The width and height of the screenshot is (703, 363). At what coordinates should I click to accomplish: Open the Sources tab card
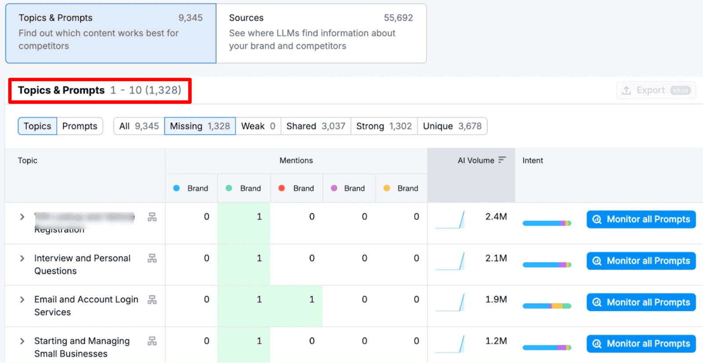point(321,33)
